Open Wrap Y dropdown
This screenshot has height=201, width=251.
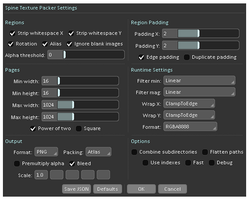(x=189, y=115)
